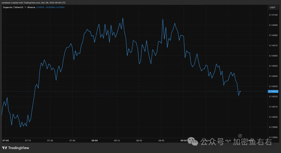
Task: Click the last price value 0.14025 in header
Action: pyautogui.click(x=40, y=7)
